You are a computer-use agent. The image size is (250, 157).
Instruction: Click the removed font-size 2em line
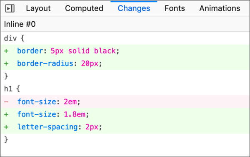(125, 101)
